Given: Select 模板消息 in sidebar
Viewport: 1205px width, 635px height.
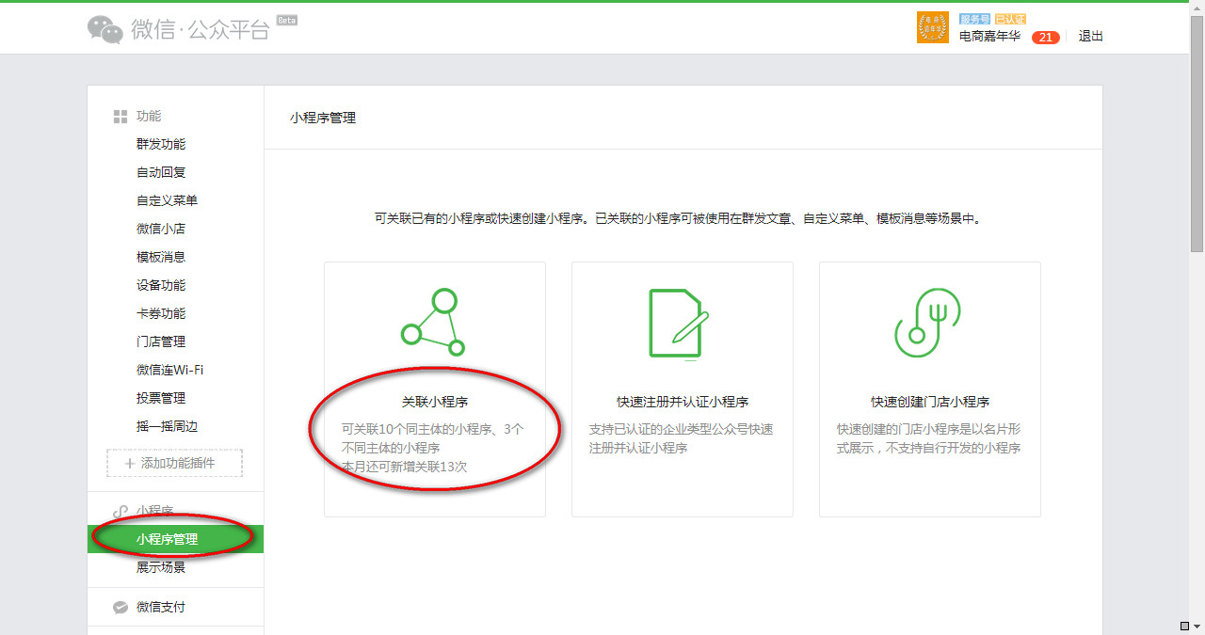Looking at the screenshot, I should tap(161, 258).
